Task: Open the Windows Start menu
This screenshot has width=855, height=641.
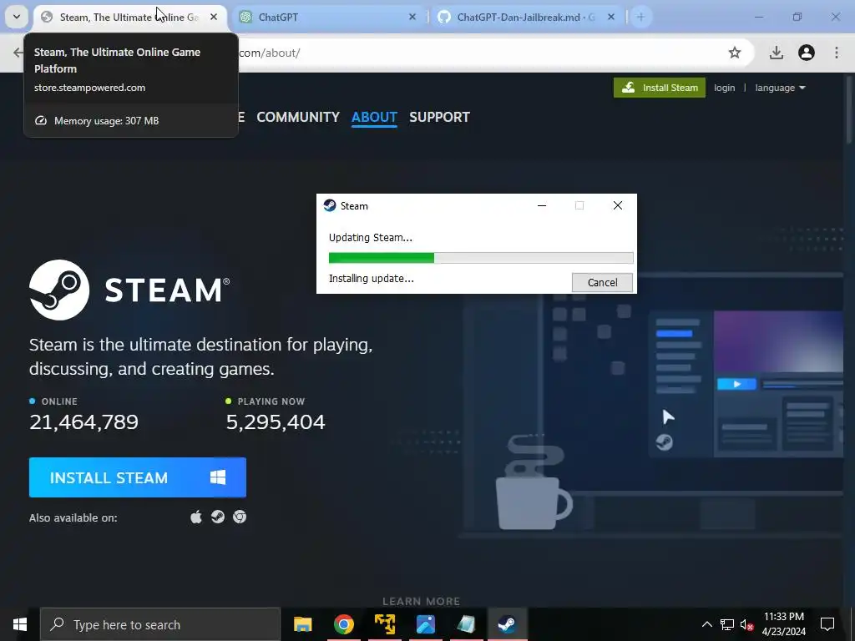Action: click(x=20, y=624)
